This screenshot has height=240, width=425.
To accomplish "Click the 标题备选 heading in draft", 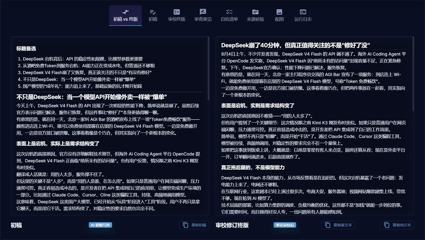I will [26, 49].
